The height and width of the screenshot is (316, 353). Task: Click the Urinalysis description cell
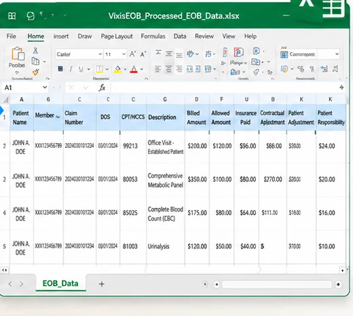165,246
